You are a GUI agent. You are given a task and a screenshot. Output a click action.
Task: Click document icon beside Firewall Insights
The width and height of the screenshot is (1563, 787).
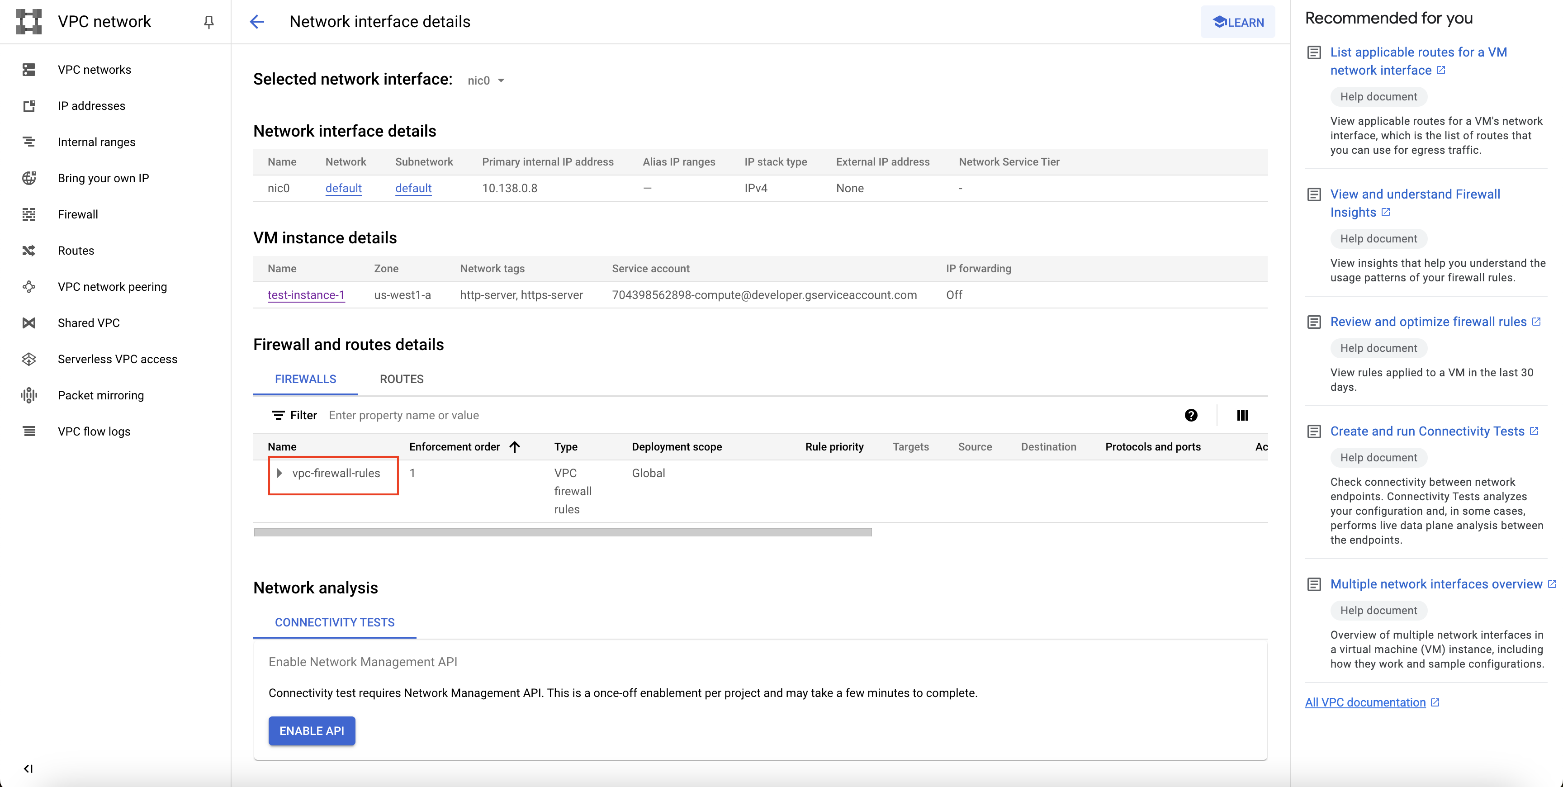coord(1314,195)
